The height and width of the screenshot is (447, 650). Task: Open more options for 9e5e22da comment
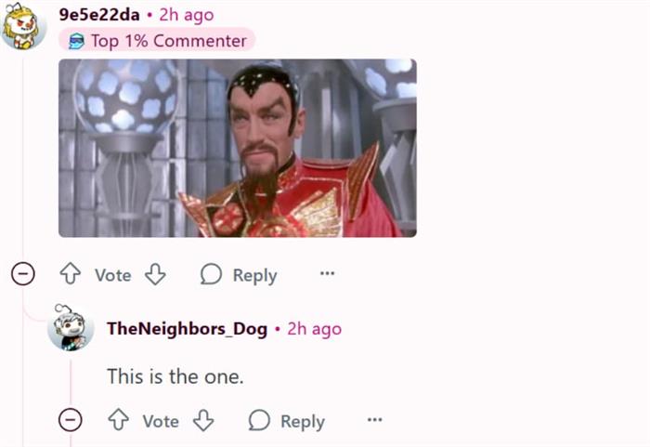(x=328, y=273)
